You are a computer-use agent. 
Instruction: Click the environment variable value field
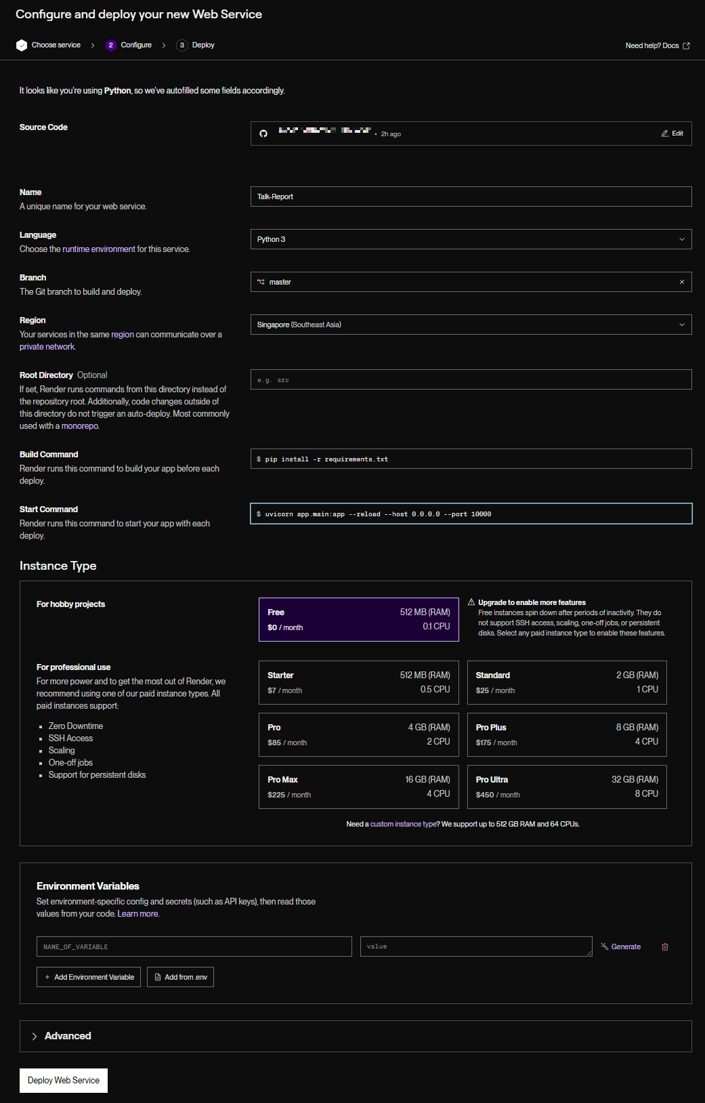[476, 946]
